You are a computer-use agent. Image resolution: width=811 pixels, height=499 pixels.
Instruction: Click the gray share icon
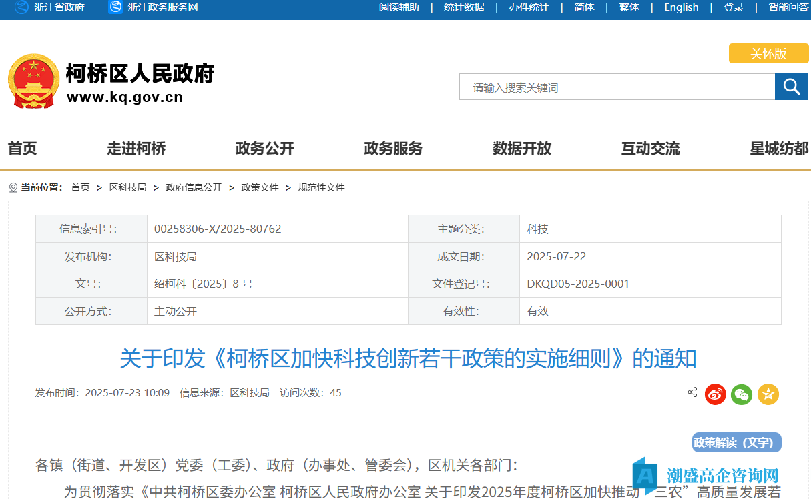[692, 392]
